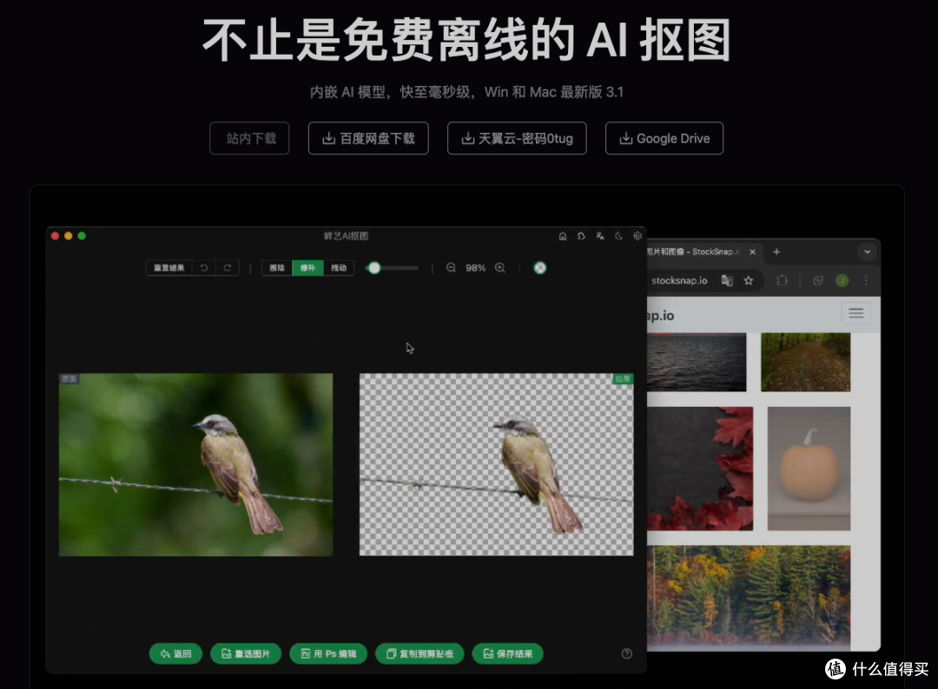Click the original bird photo preview

tap(195, 465)
